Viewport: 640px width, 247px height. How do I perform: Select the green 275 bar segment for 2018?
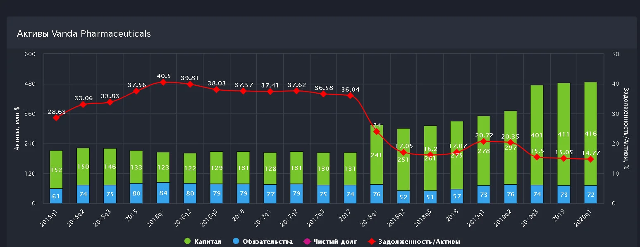click(457, 155)
